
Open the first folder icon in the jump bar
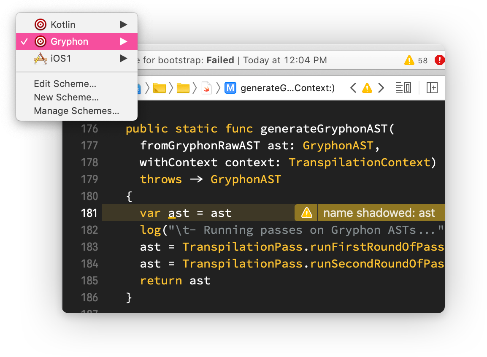[160, 88]
